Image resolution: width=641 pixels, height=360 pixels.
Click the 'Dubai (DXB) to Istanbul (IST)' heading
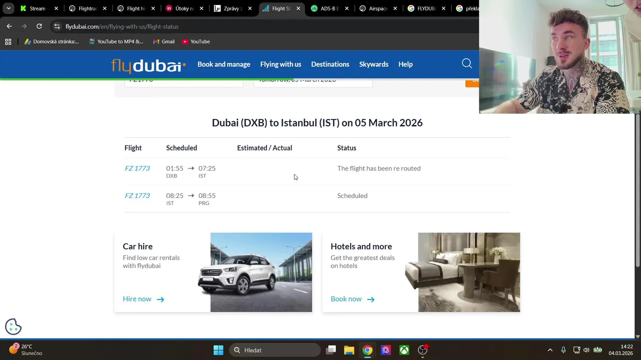pos(317,122)
